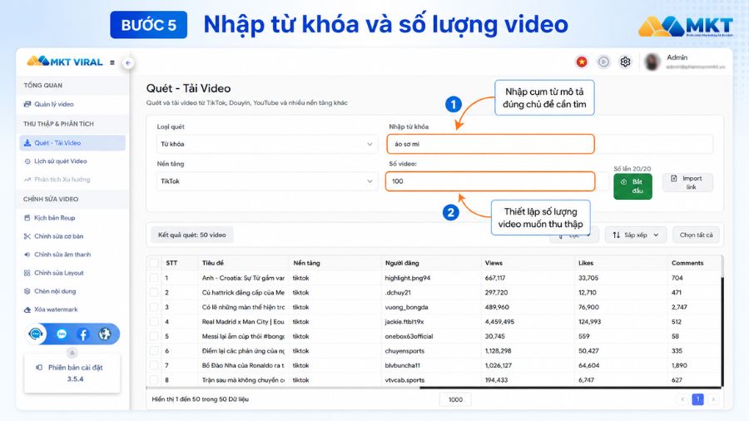The height and width of the screenshot is (421, 749).
Task: Click likes value 124,993
Action: (x=589, y=322)
